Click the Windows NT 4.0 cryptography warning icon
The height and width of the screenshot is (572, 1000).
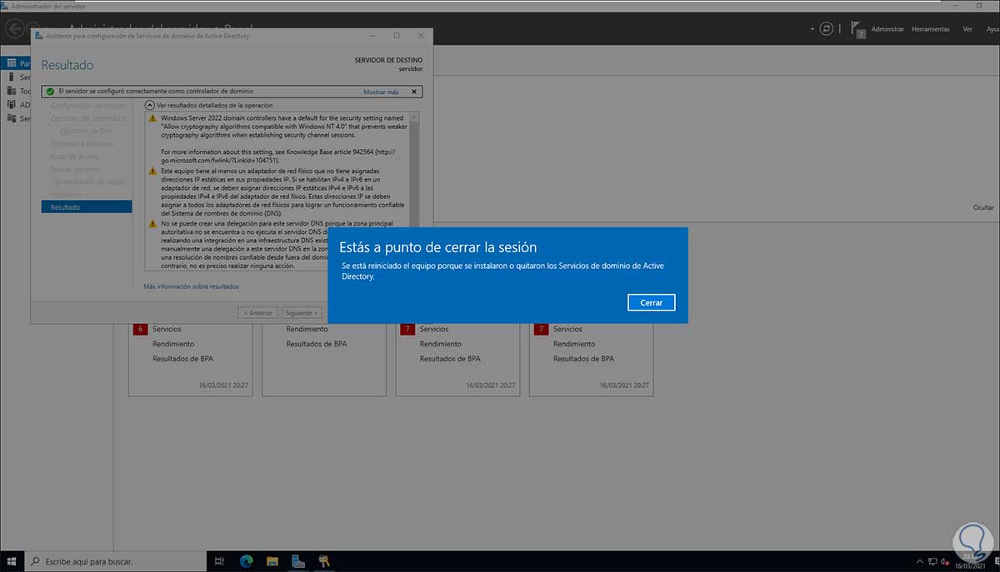tap(152, 119)
